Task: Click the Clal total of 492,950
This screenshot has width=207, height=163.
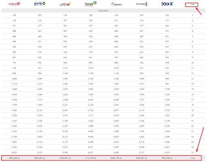Action: click(x=167, y=158)
